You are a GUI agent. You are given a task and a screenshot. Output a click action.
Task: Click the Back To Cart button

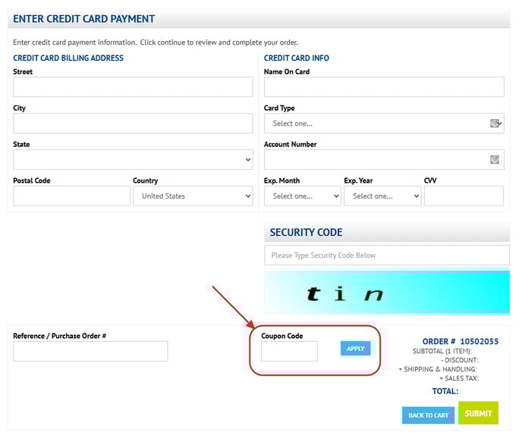tap(428, 415)
